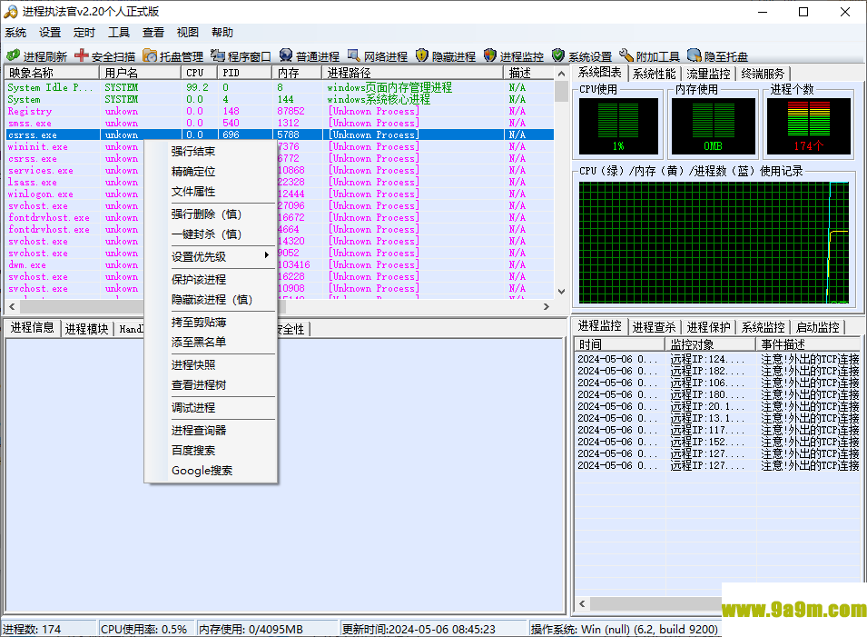Start a 安全扫描 security scan
This screenshot has width=867, height=637.
105,56
